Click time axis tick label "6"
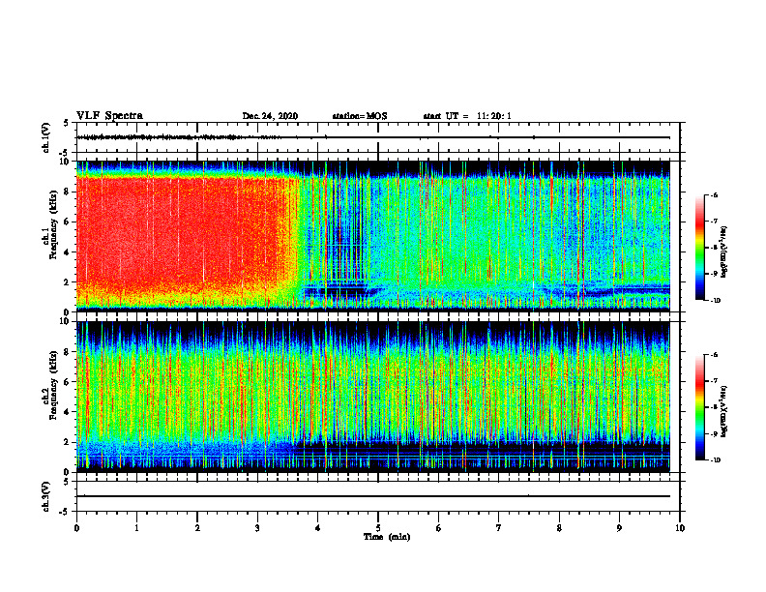This screenshot has height=592, width=766. 439,528
